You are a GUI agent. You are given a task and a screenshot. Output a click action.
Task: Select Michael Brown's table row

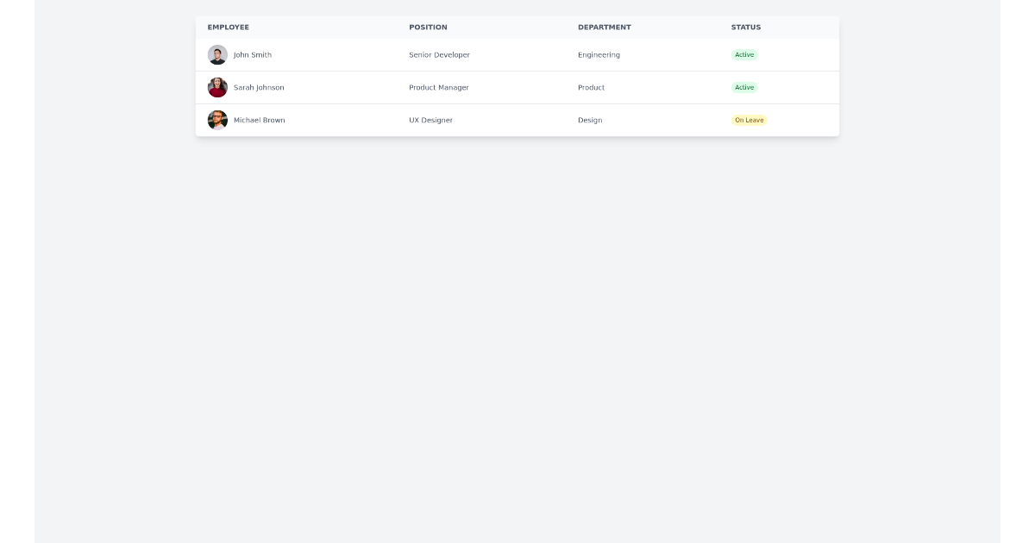coord(517,120)
